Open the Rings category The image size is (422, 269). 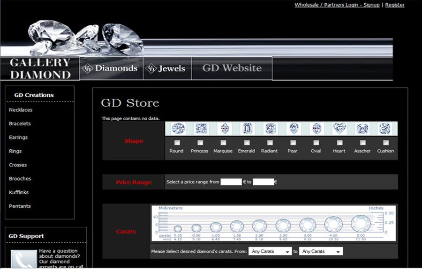15,151
